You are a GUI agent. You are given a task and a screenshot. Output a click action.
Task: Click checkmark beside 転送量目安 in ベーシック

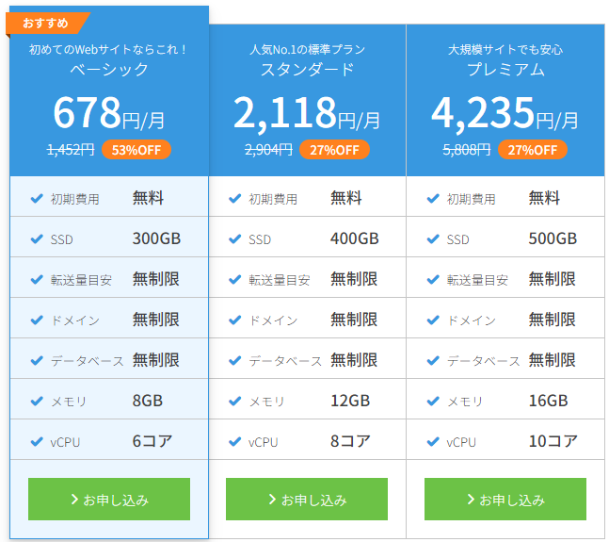point(37,280)
